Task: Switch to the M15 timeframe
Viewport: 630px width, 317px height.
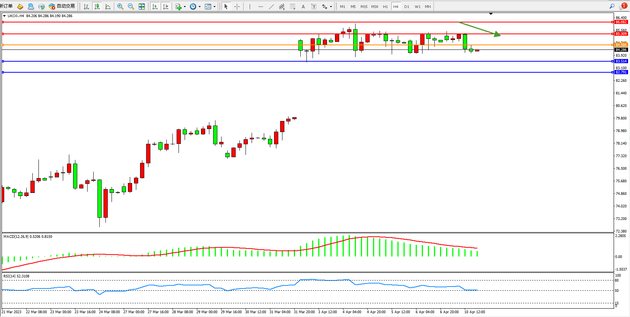Action: tap(364, 6)
